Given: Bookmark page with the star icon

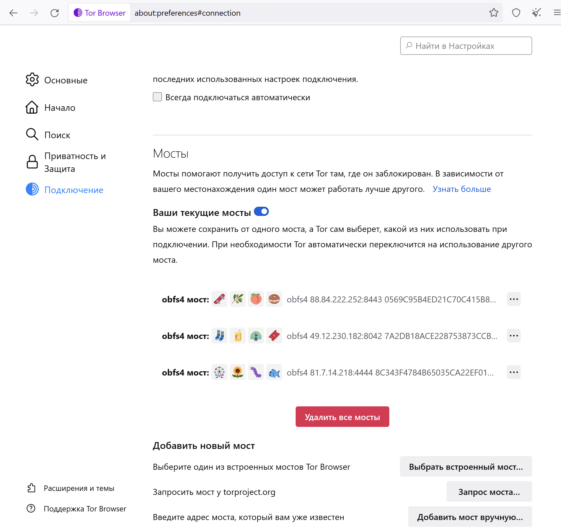Looking at the screenshot, I should tap(494, 13).
